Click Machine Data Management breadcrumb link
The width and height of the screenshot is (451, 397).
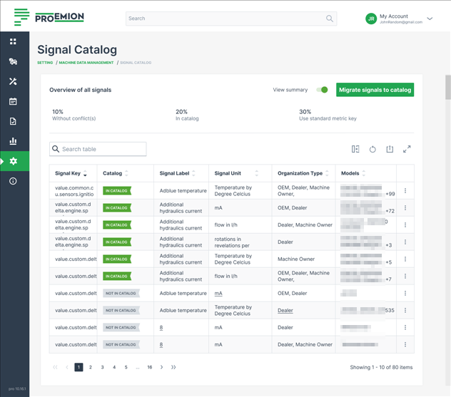click(x=86, y=63)
